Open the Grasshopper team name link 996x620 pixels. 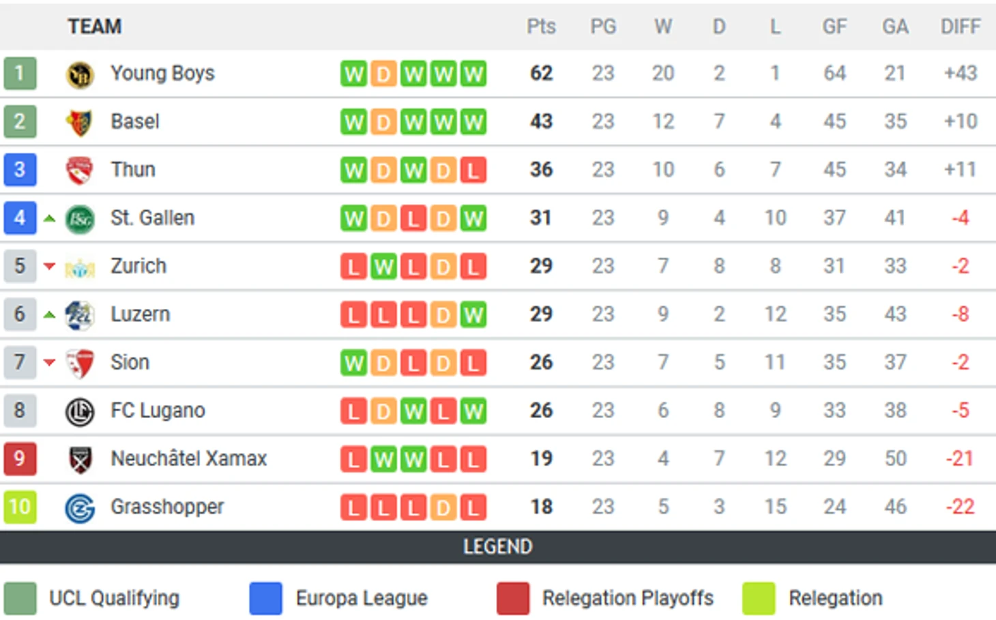coord(167,507)
